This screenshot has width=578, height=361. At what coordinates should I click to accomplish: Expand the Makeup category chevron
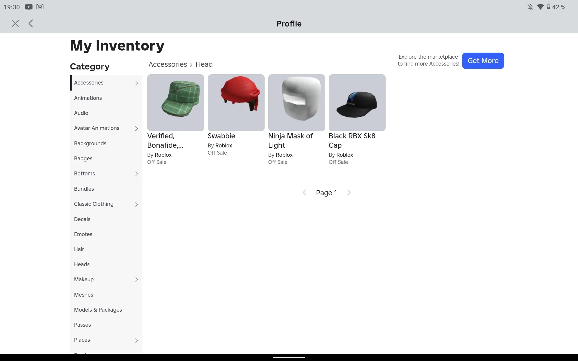pos(136,280)
